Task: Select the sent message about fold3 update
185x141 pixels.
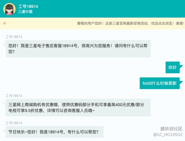Action: 159,83
